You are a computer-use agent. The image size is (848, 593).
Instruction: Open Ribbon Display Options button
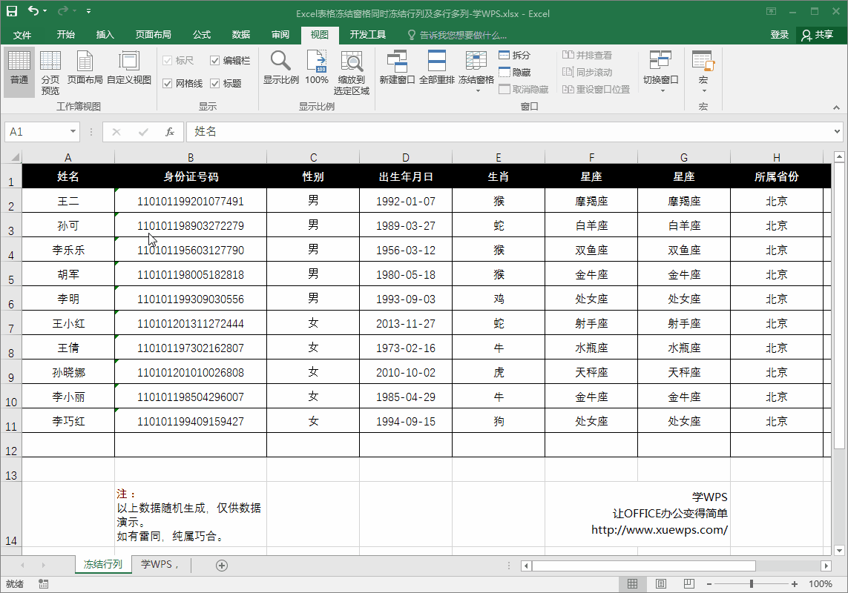[771, 11]
